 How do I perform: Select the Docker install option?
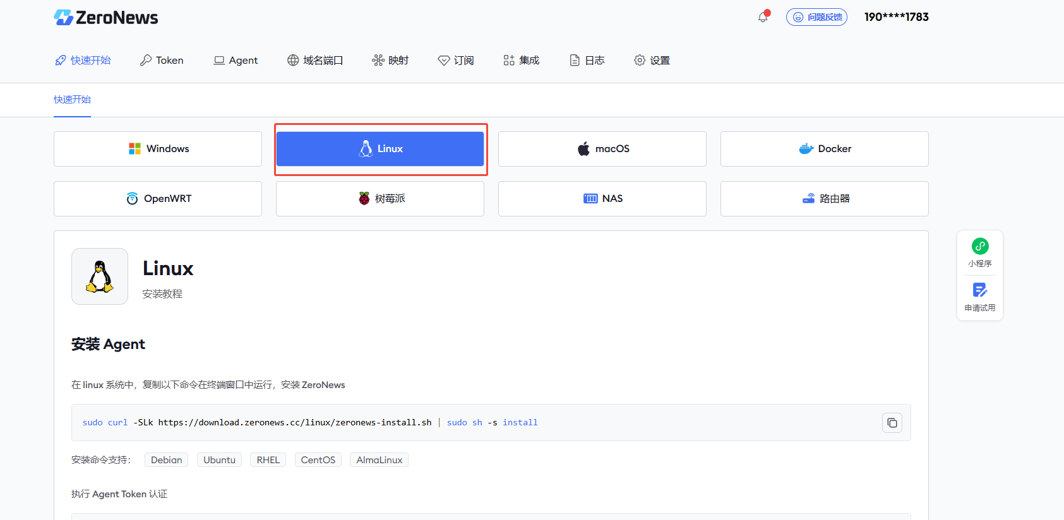point(824,149)
